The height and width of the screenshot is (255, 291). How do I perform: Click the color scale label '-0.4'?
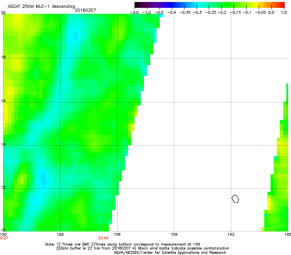pos(172,13)
